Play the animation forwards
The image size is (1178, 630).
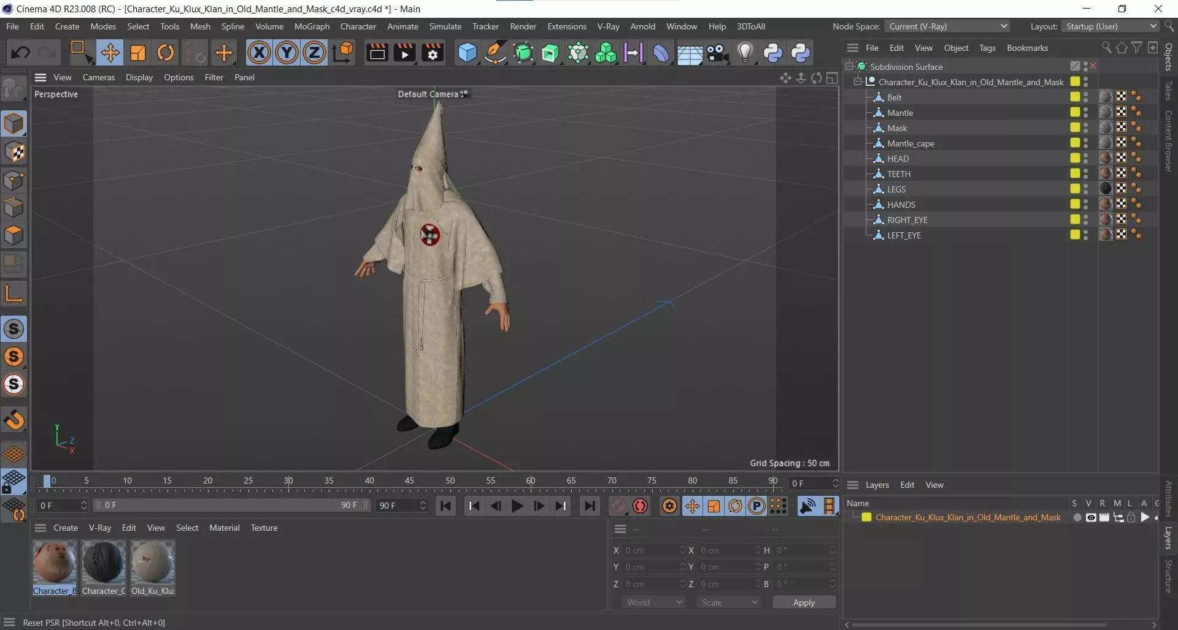pyautogui.click(x=517, y=506)
